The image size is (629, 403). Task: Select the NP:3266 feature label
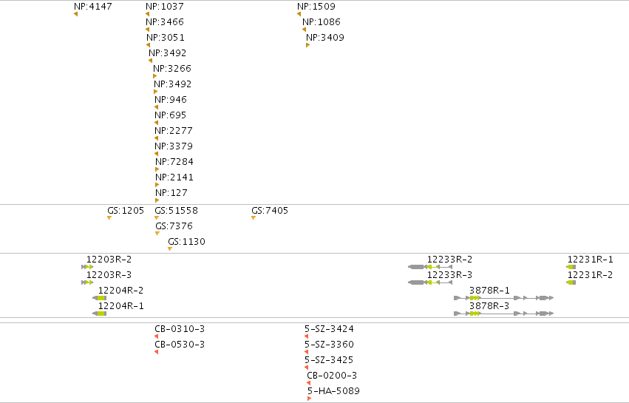pos(172,69)
